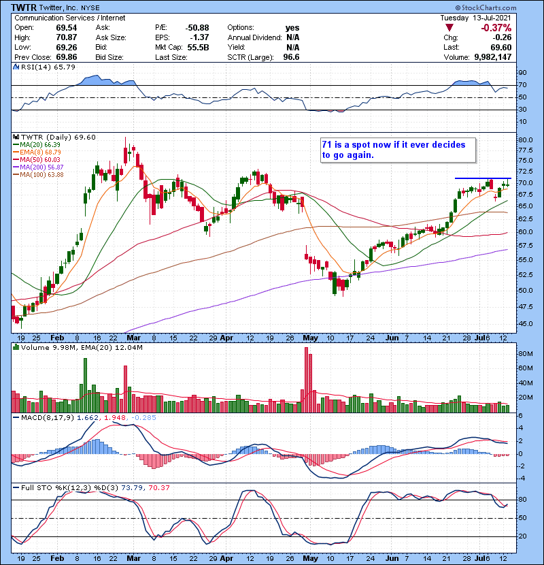The height and width of the screenshot is (565, 544).
Task: Click the MA(20) 66.39 legend entry
Action: (x=36, y=144)
